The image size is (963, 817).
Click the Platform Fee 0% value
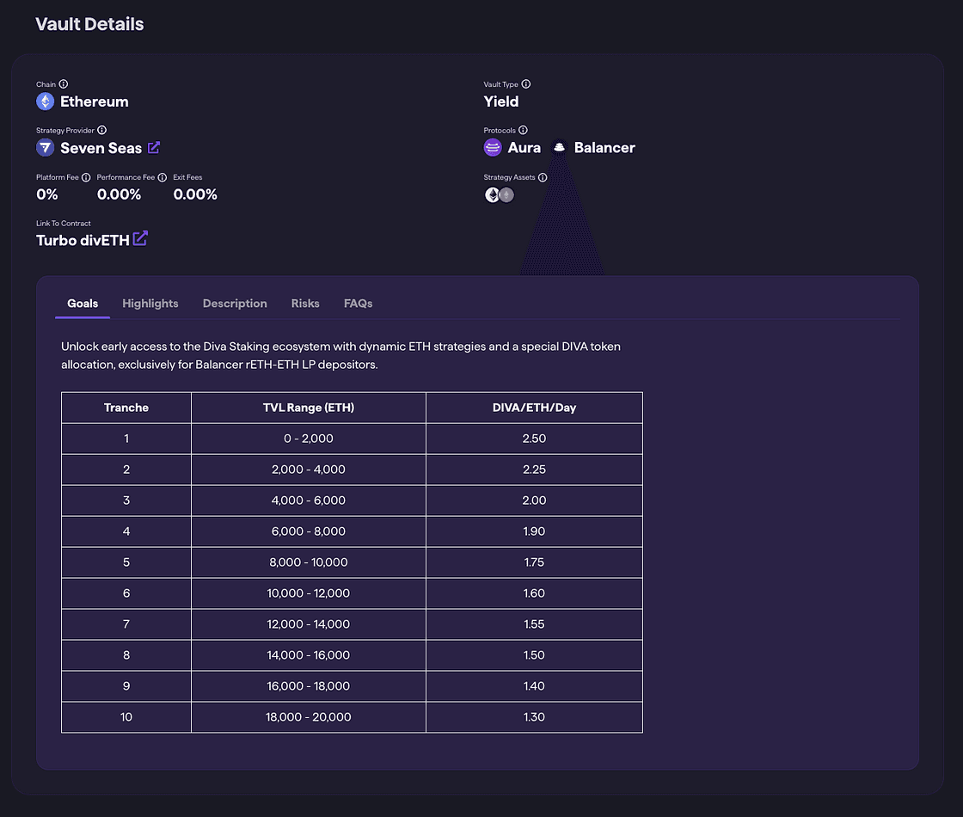pos(47,194)
